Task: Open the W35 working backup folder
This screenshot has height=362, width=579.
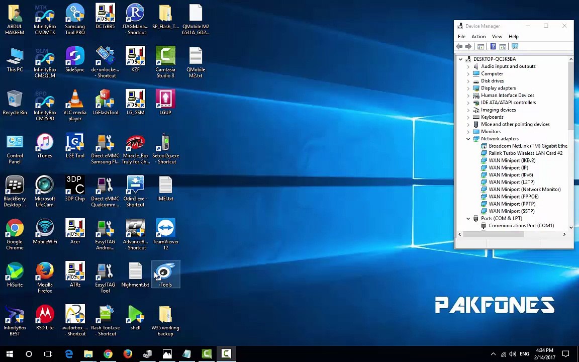Action: pos(165,320)
